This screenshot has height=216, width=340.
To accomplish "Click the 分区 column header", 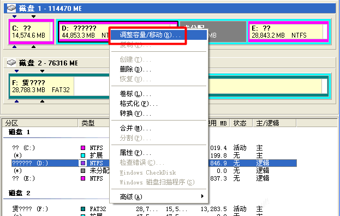I will pyautogui.click(x=40, y=123).
